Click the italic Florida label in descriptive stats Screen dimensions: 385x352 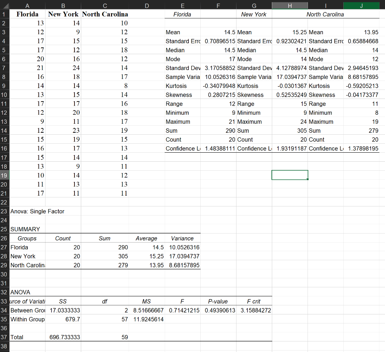(182, 14)
